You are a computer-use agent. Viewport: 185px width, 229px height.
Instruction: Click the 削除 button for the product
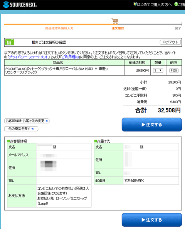(x=174, y=70)
